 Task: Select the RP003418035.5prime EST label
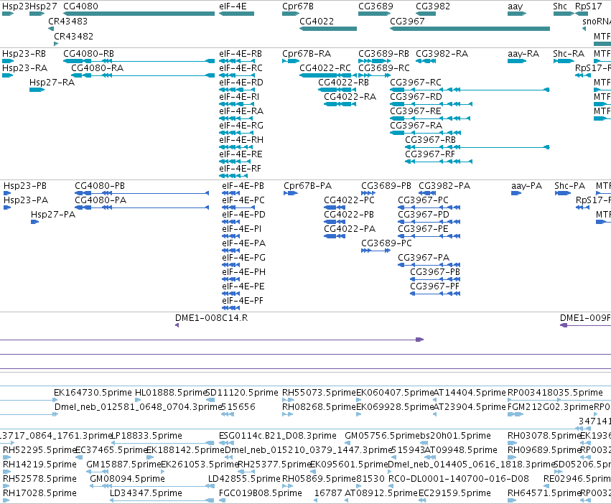(555, 392)
